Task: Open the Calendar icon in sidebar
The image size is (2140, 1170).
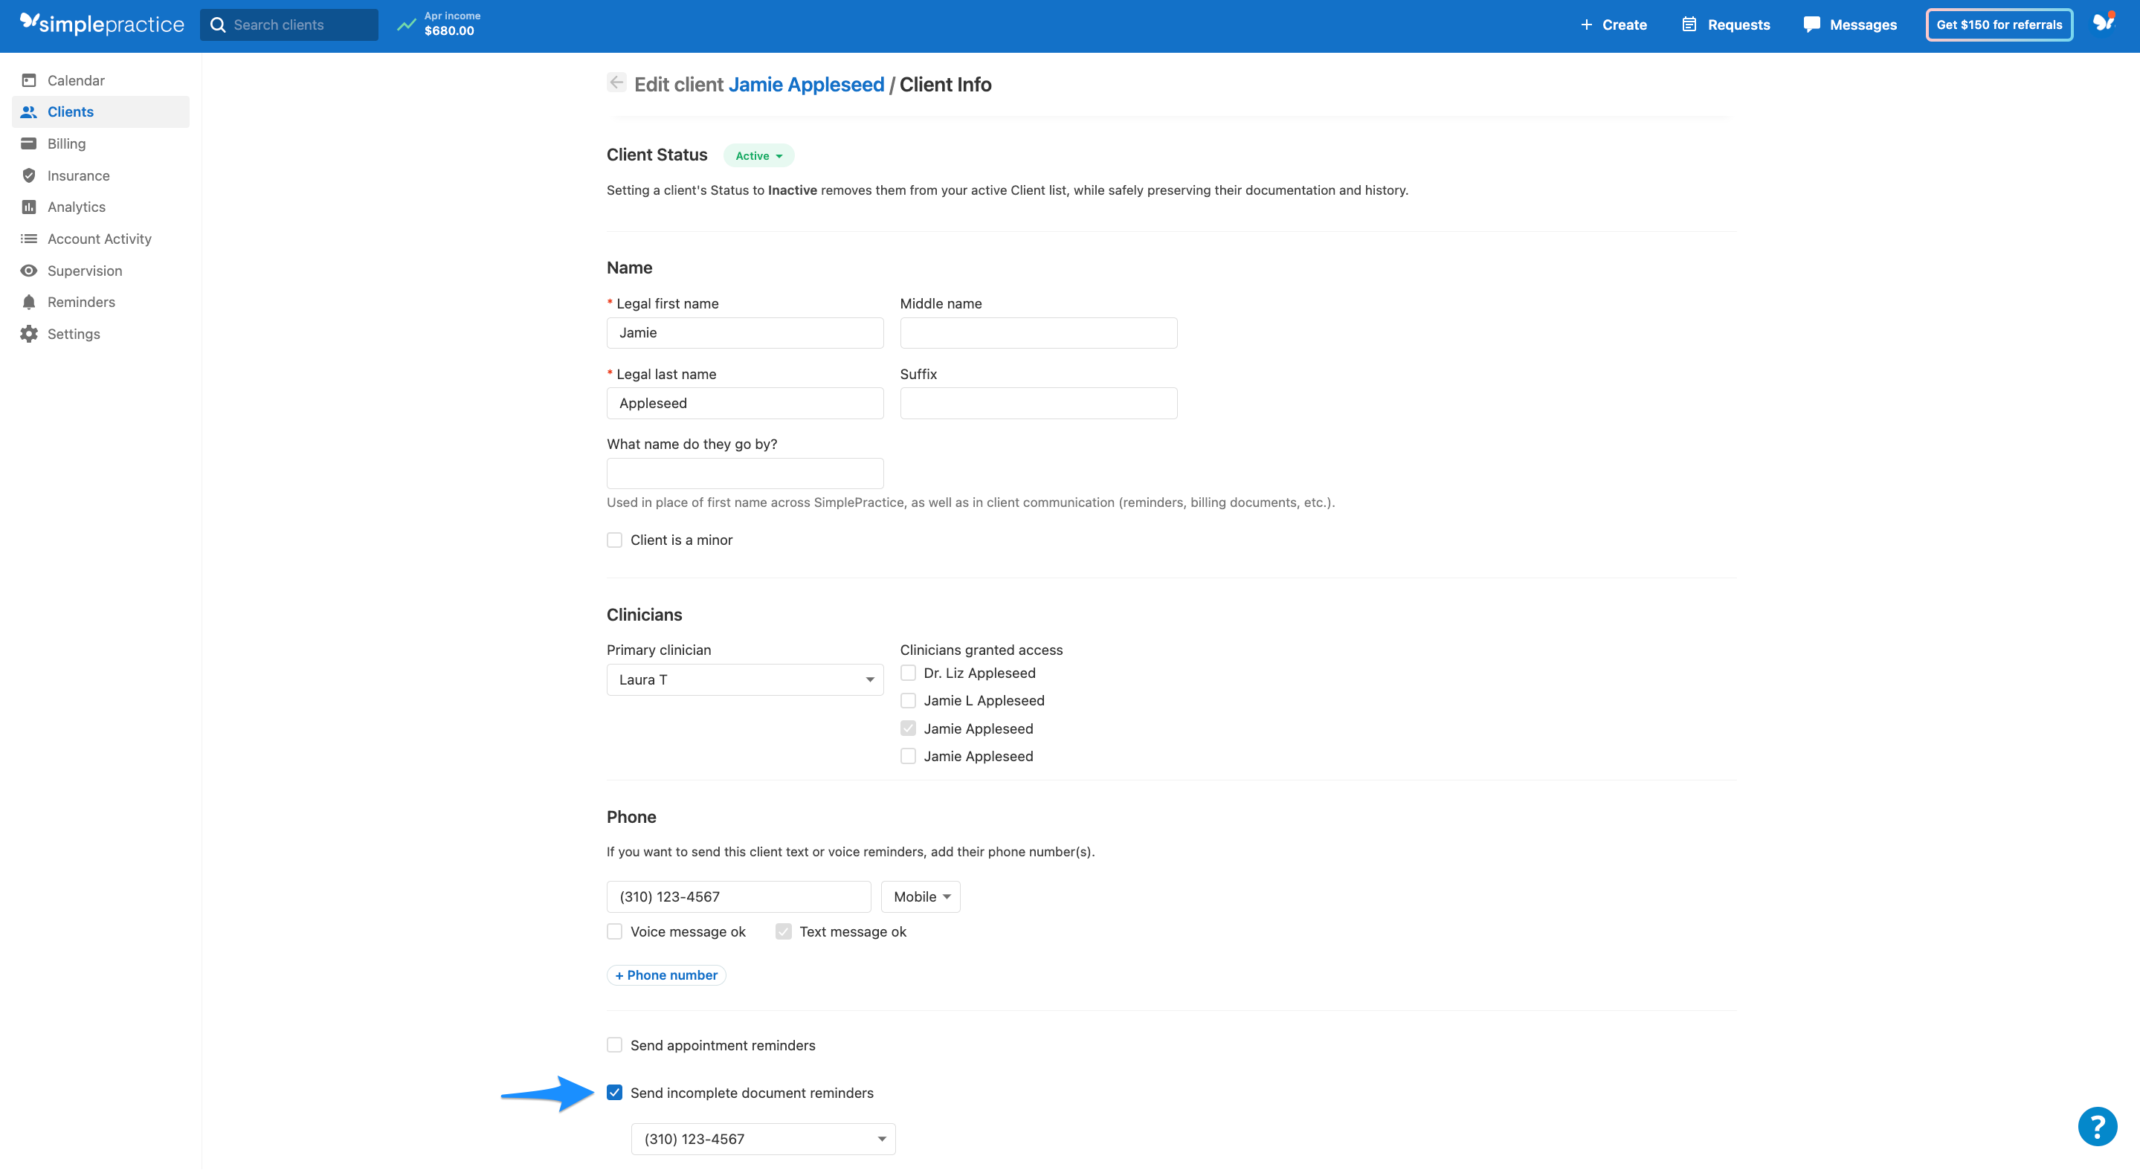Action: tap(29, 80)
